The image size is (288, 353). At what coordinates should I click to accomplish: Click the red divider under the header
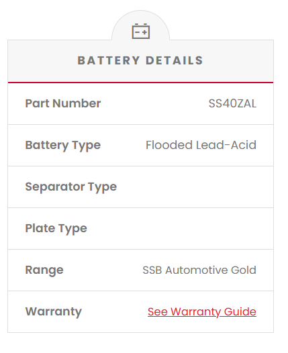140,83
